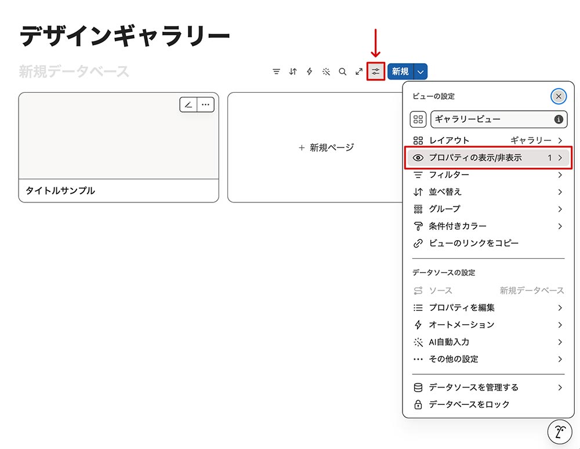580x449 pixels.
Task: Open the three-dot menu on the card
Action: (206, 104)
